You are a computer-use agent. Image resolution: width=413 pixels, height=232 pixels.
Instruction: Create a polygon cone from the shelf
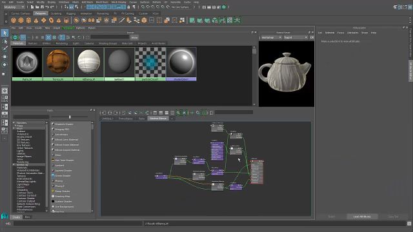click(x=36, y=20)
